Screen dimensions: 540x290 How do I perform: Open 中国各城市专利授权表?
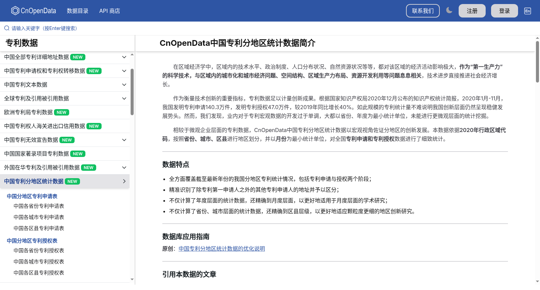[39, 262]
